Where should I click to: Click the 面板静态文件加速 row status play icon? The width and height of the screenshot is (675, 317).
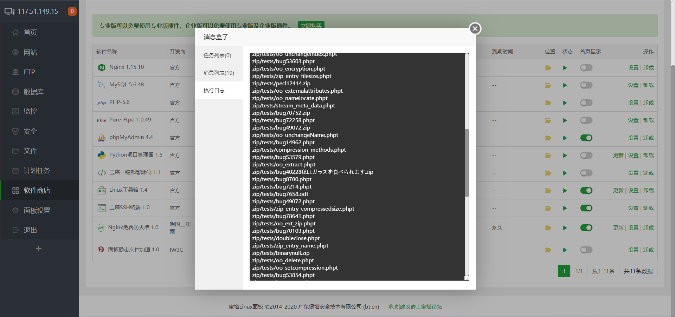(x=565, y=250)
